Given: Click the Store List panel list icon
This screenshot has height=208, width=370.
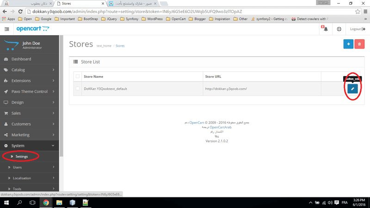Looking at the screenshot, I should coord(75,62).
